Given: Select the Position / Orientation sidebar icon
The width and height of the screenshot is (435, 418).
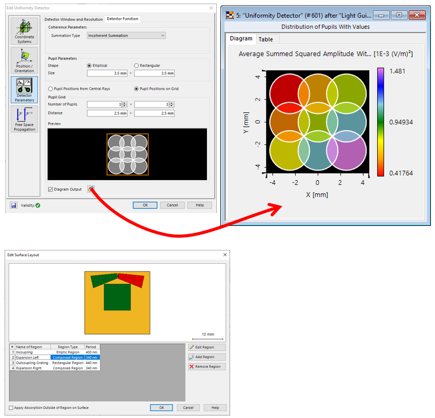Looking at the screenshot, I should pos(24,60).
